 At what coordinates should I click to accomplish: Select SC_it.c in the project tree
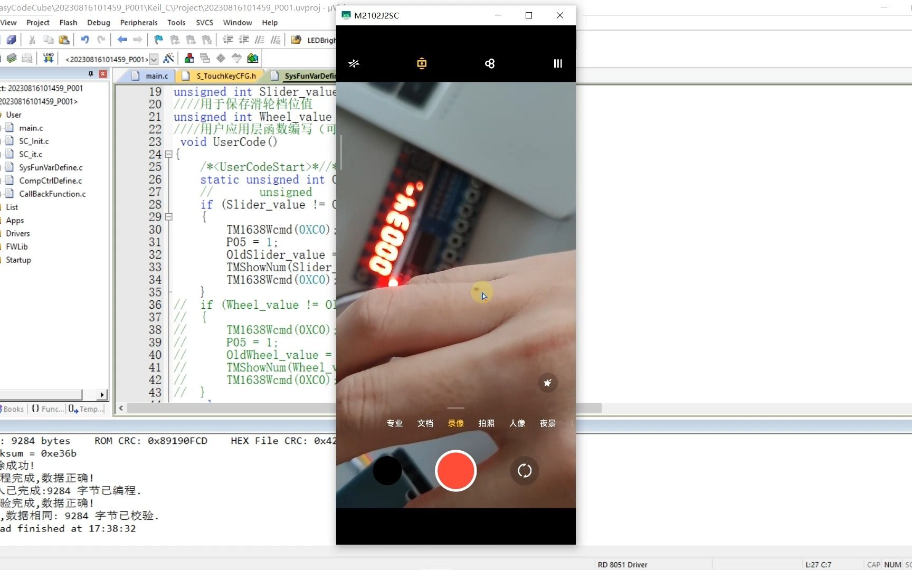pos(31,155)
